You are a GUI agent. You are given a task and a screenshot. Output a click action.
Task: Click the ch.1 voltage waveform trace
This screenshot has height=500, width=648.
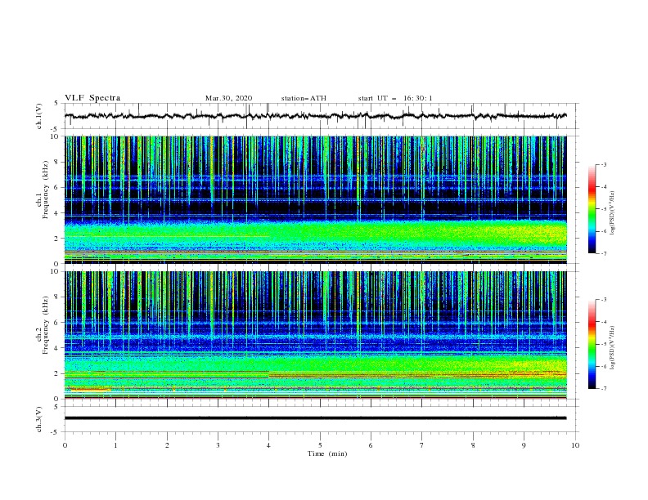coord(315,116)
